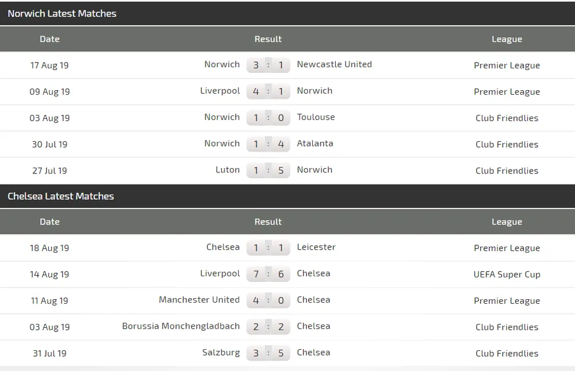
Task: Click Borussia Monchengladbach team name
Action: [x=181, y=326]
